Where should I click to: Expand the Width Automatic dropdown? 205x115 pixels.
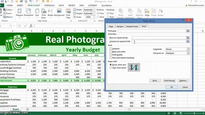(94, 10)
